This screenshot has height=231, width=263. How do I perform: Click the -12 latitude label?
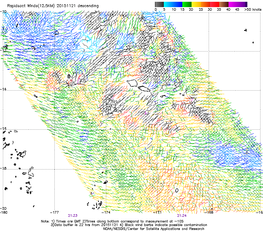[x=4, y=50]
